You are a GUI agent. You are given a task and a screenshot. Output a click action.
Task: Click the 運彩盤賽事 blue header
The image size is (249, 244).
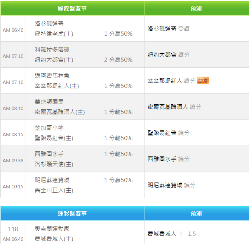(72, 213)
